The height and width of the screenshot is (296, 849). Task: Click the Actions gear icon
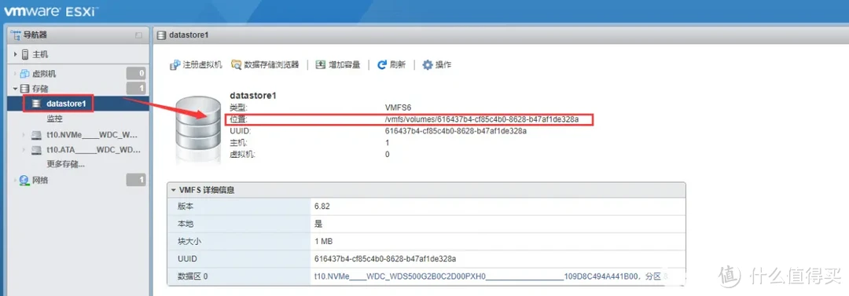click(x=427, y=64)
